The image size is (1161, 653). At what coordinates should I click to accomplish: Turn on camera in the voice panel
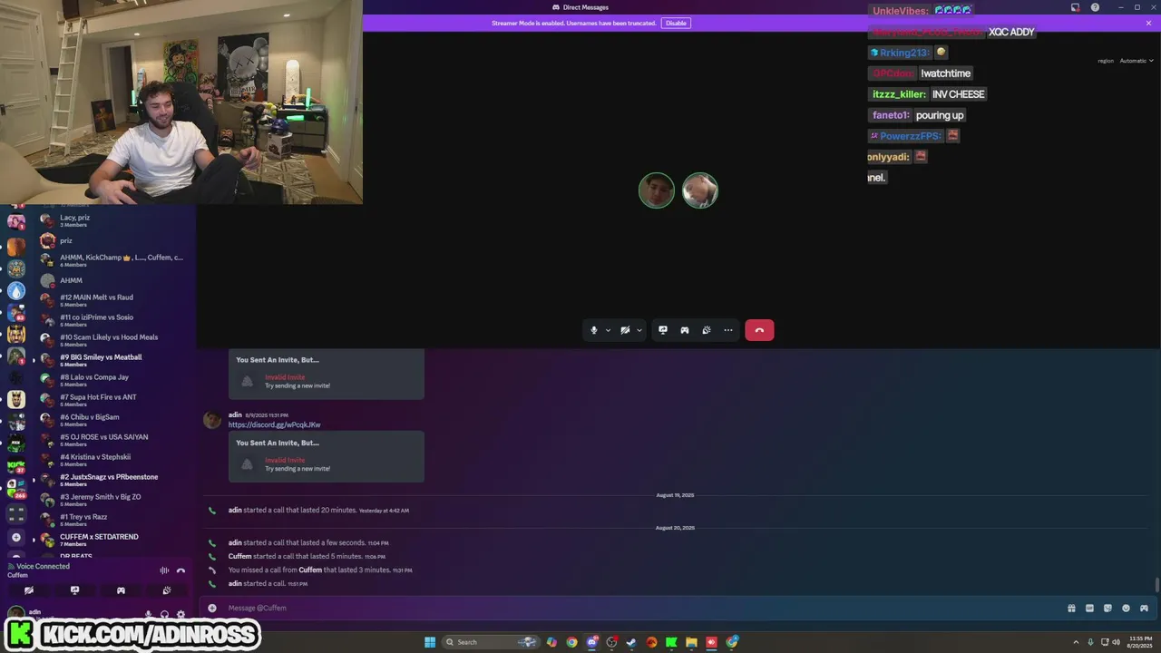(x=29, y=590)
